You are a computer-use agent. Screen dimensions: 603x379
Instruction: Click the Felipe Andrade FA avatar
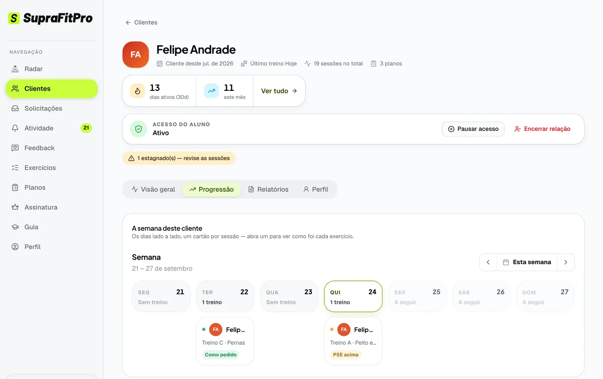click(136, 55)
